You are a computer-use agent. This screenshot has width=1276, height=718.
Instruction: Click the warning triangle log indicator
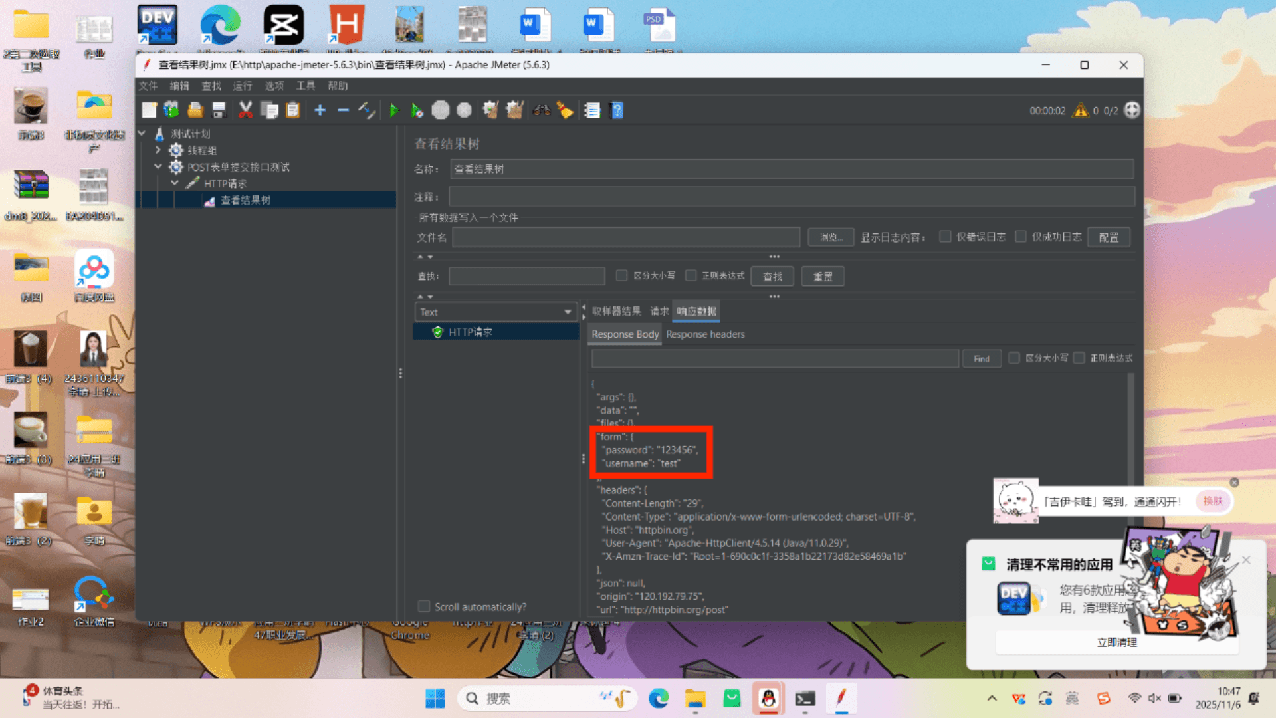click(1081, 110)
